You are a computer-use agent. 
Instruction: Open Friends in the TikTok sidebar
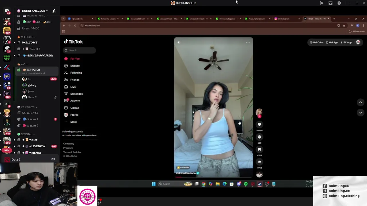72,80
